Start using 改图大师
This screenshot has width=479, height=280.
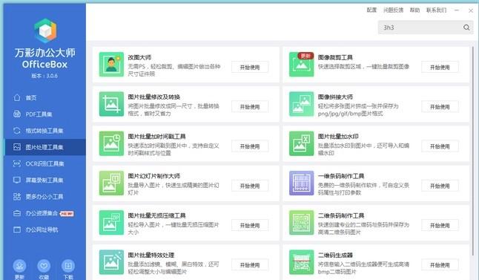point(250,68)
